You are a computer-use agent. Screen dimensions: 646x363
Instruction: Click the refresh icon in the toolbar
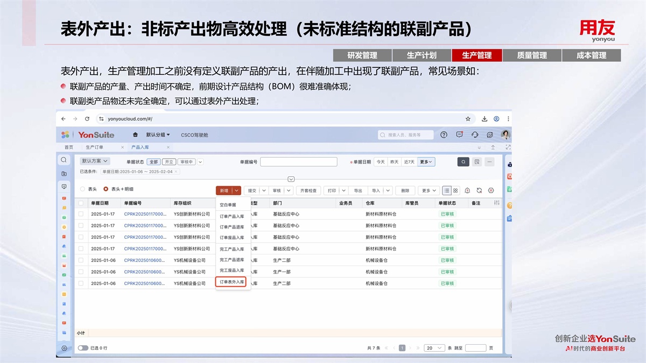479,190
